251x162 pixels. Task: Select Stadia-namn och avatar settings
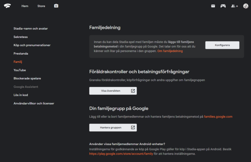coord(31,29)
